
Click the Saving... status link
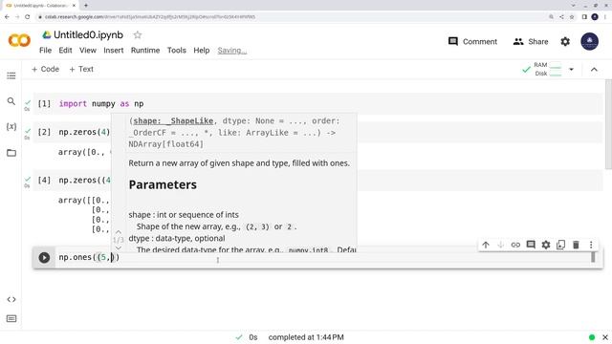pyautogui.click(x=231, y=51)
